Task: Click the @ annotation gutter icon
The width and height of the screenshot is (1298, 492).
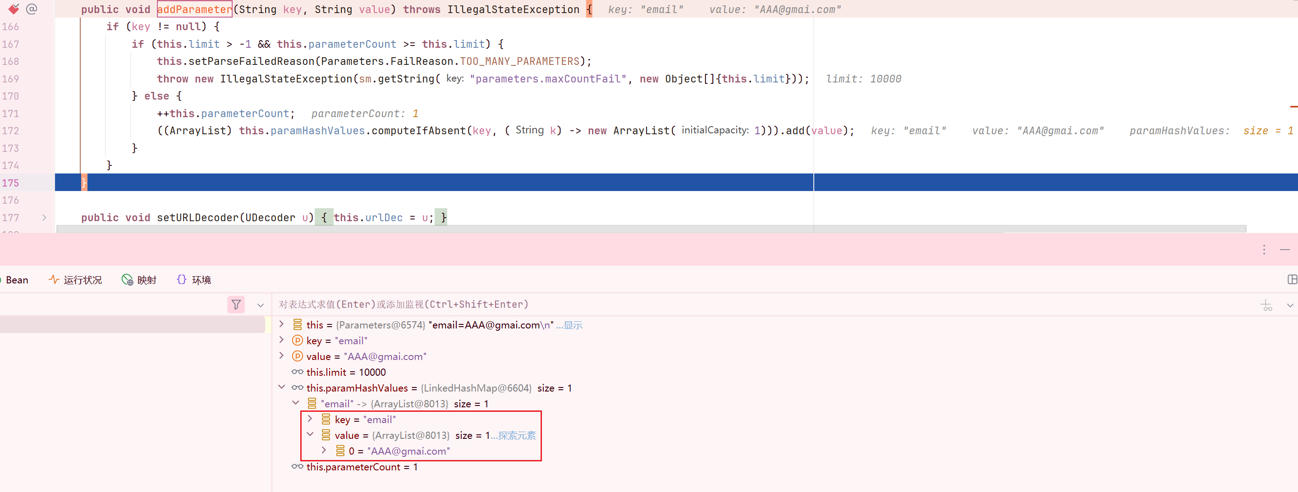Action: pos(32,9)
